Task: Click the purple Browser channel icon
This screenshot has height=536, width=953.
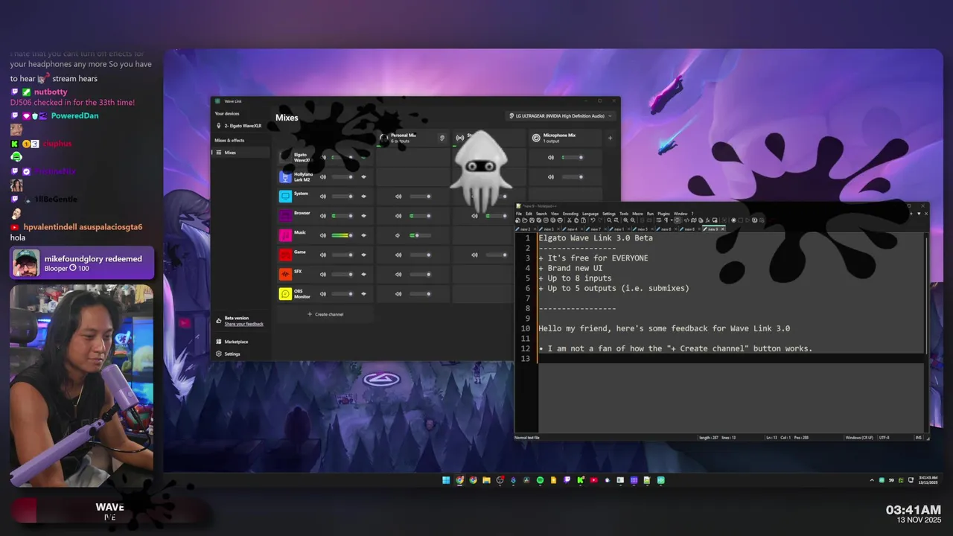Action: [285, 215]
